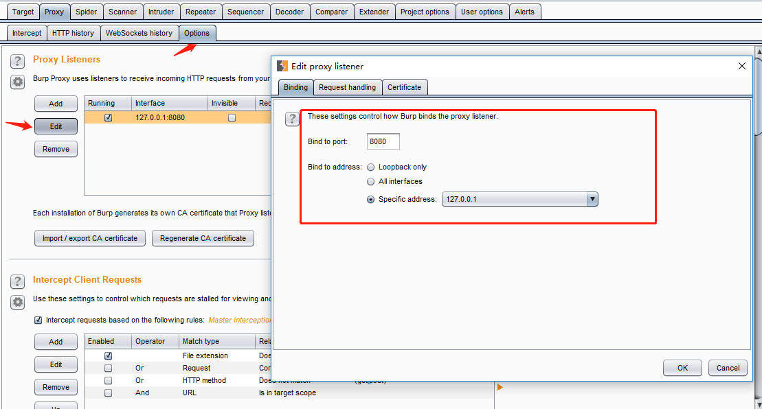The height and width of the screenshot is (409, 762).
Task: Select Loopback only radio button
Action: [371, 167]
